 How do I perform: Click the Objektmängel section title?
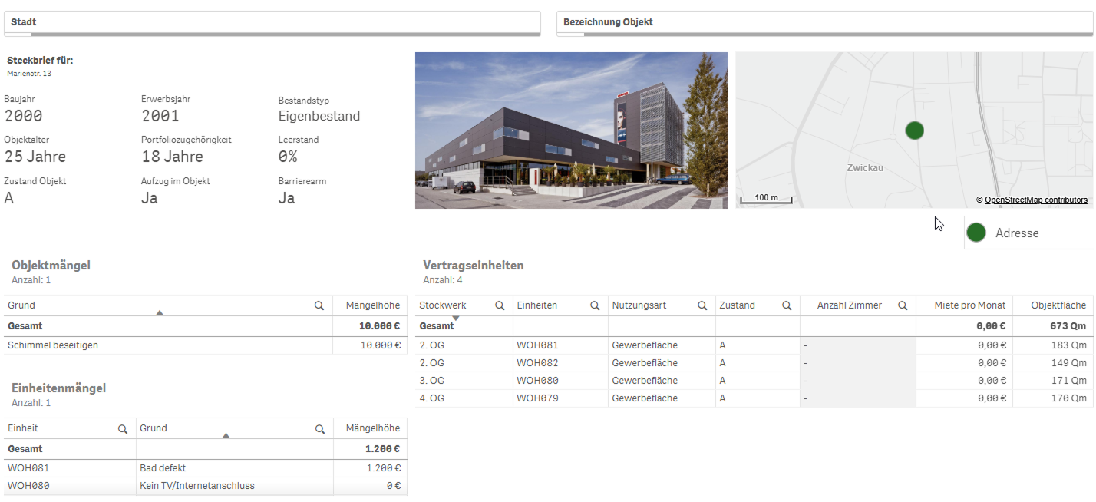point(51,265)
